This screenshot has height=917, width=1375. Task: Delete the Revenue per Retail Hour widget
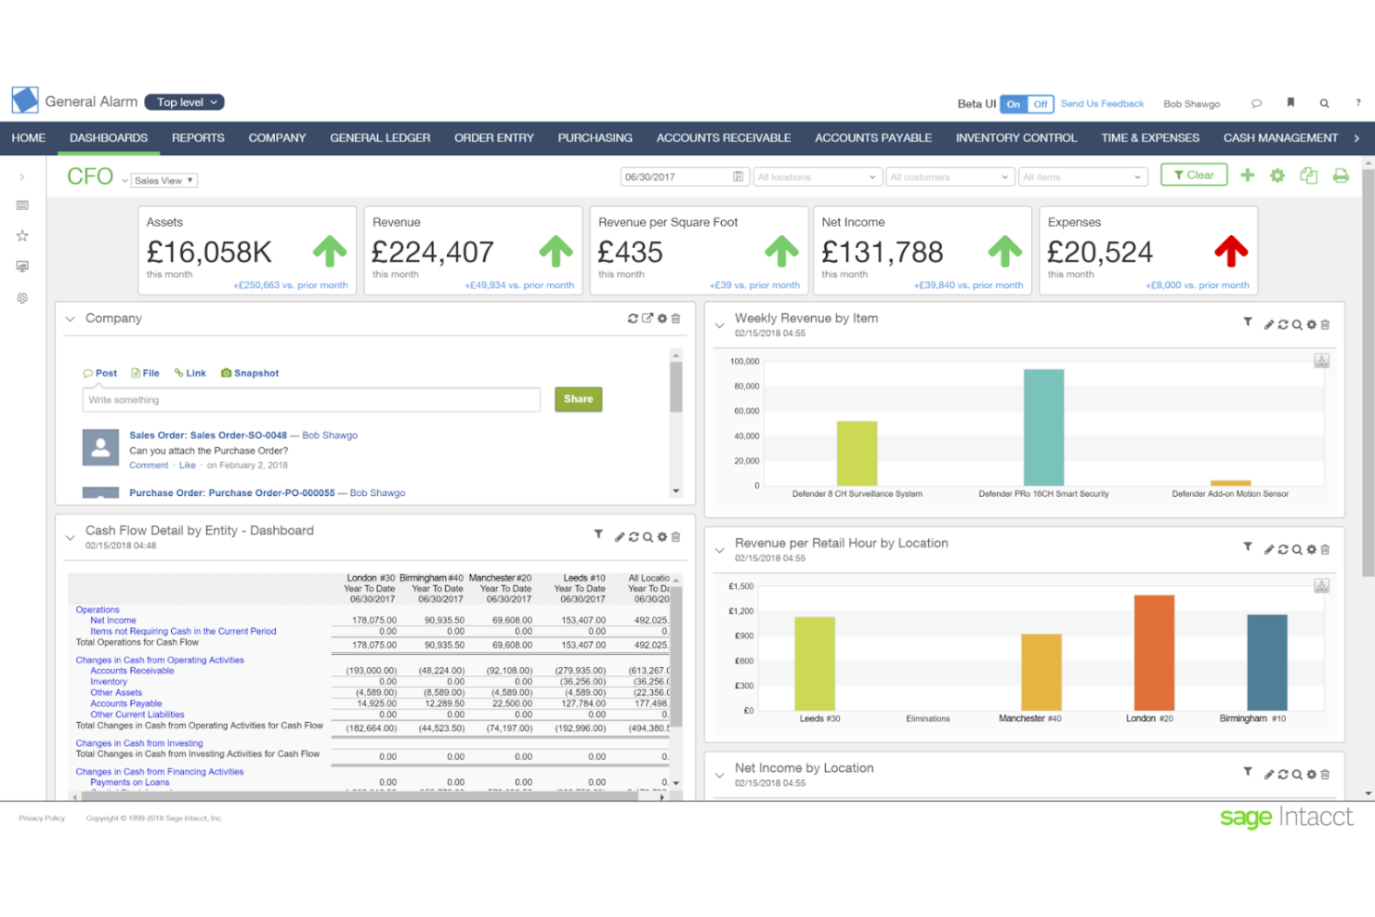click(x=1326, y=549)
